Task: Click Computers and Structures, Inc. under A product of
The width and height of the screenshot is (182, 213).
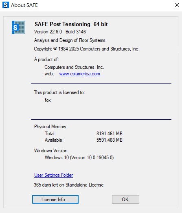Action: point(74,67)
